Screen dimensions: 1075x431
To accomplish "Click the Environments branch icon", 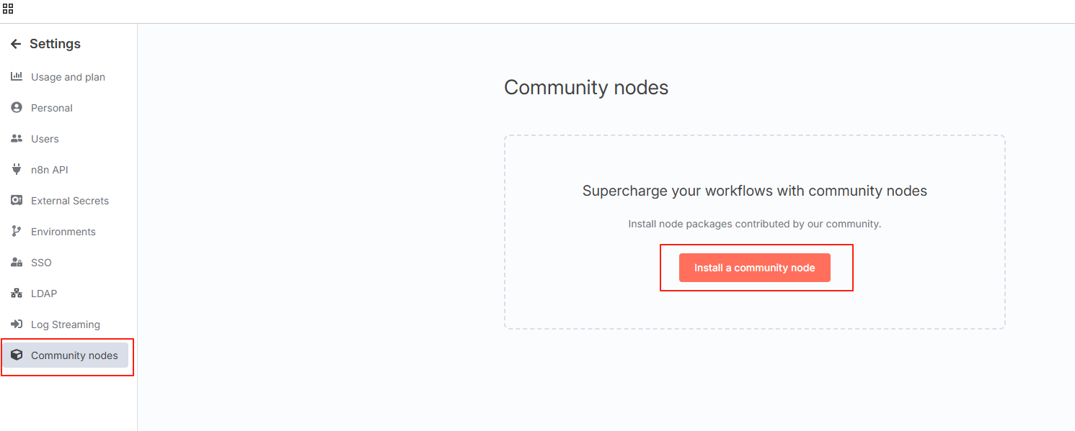I will click(17, 231).
